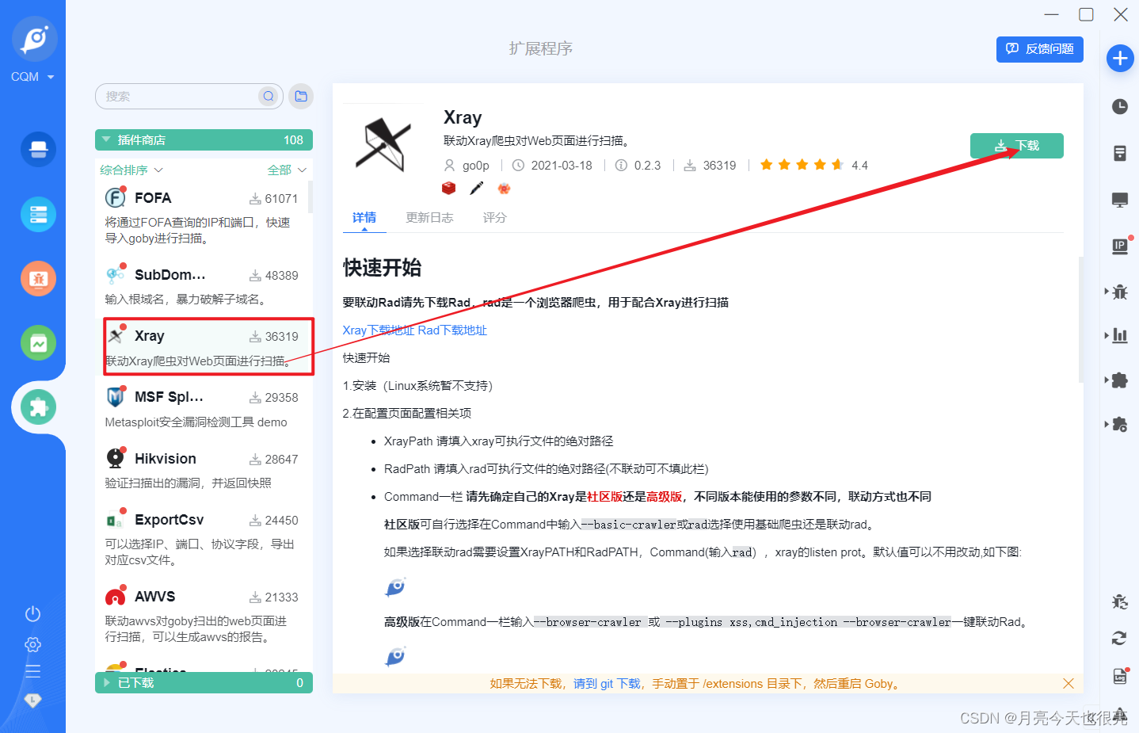Image resolution: width=1139 pixels, height=733 pixels.
Task: Open the IP library icon in right sidebar
Action: click(1120, 246)
